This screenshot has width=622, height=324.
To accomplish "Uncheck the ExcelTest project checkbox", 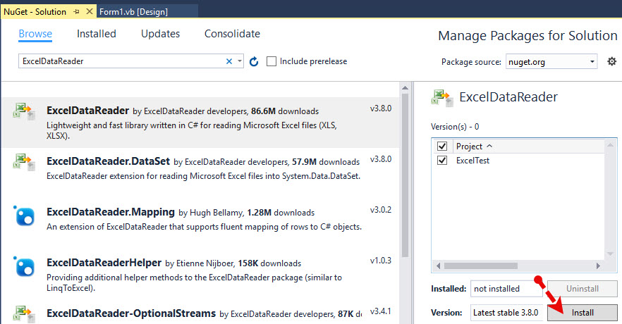I will pos(442,161).
